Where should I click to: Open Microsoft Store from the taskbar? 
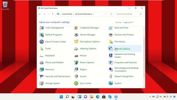pyautogui.click(x=104, y=97)
